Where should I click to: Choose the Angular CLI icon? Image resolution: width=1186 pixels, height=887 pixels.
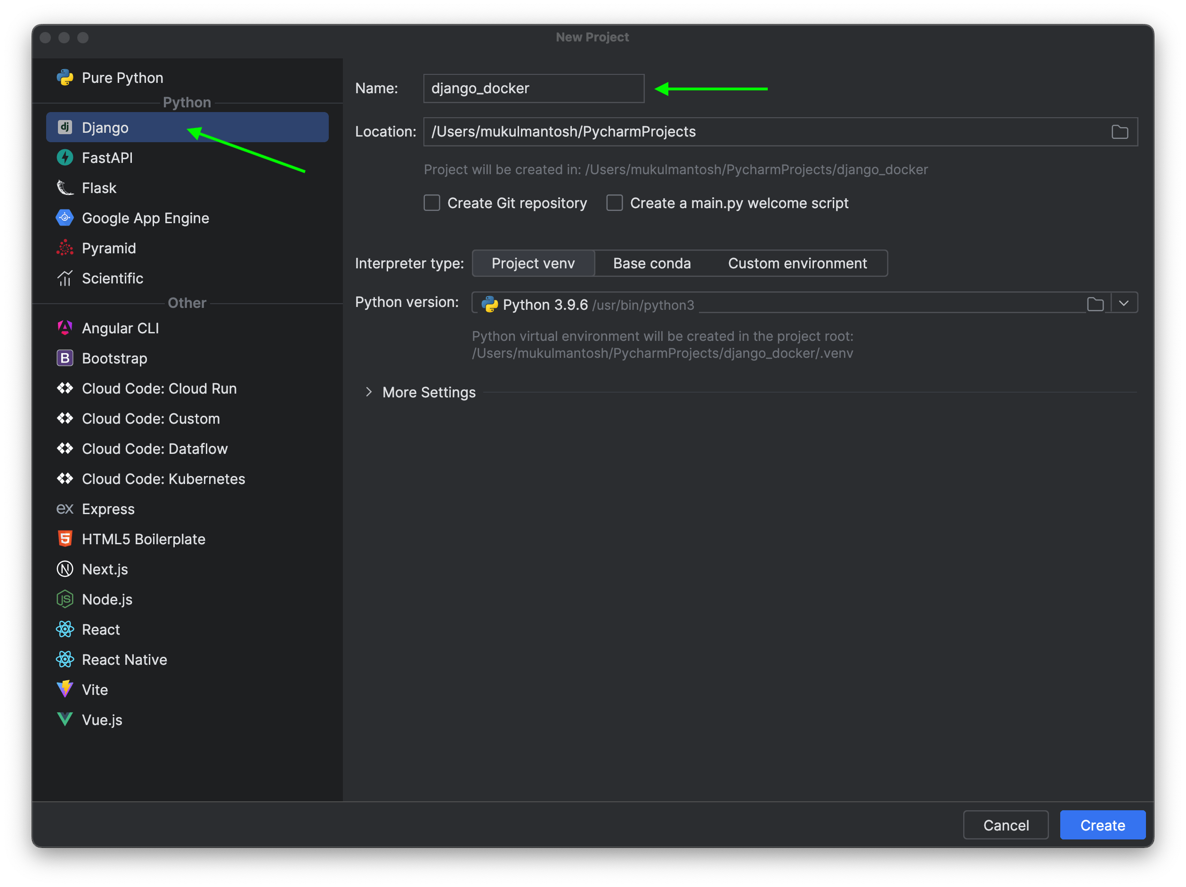tap(65, 328)
